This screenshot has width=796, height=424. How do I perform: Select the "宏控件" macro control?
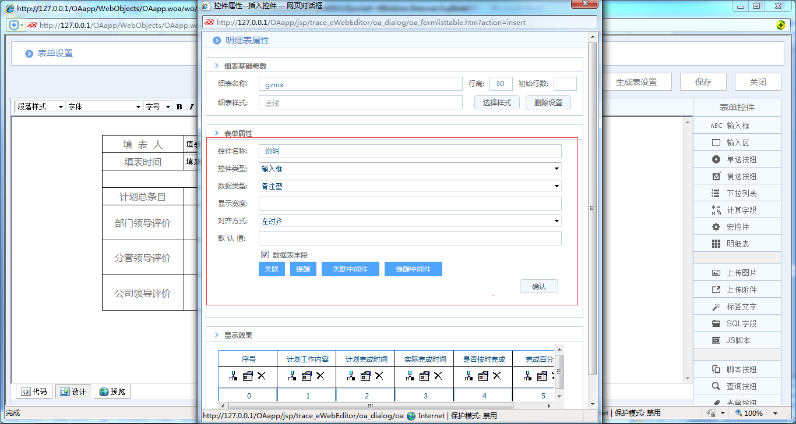(737, 226)
